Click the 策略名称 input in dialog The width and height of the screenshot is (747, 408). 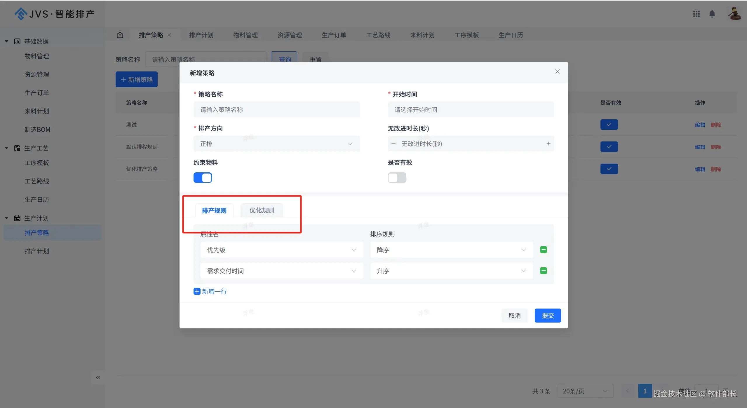click(276, 110)
